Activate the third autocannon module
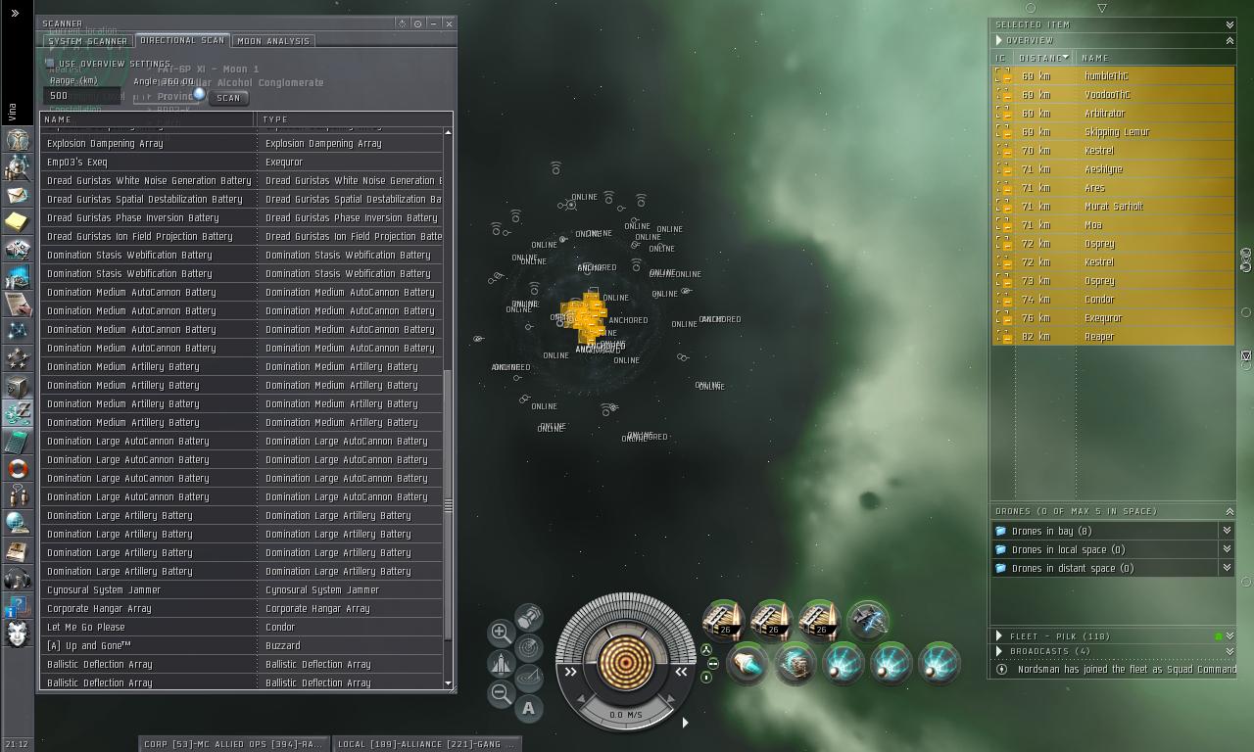The height and width of the screenshot is (752, 1254). click(x=819, y=621)
